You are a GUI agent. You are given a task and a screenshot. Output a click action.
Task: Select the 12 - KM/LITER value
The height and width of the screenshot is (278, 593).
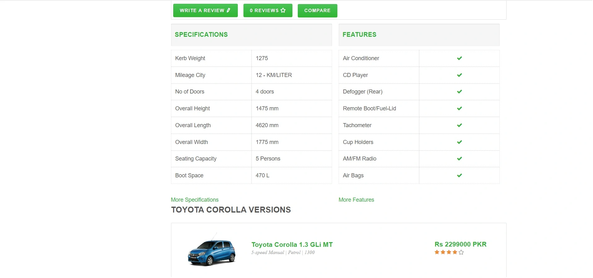[x=274, y=75]
